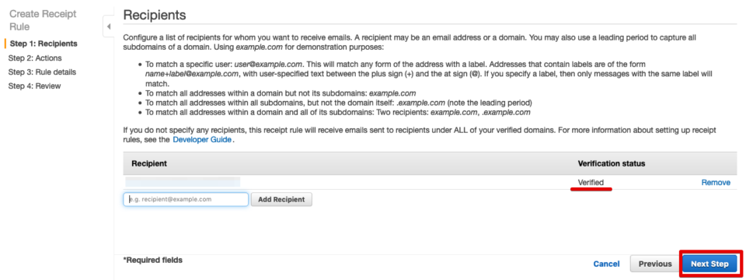
Task: Open the Developer Guide link
Action: point(202,139)
